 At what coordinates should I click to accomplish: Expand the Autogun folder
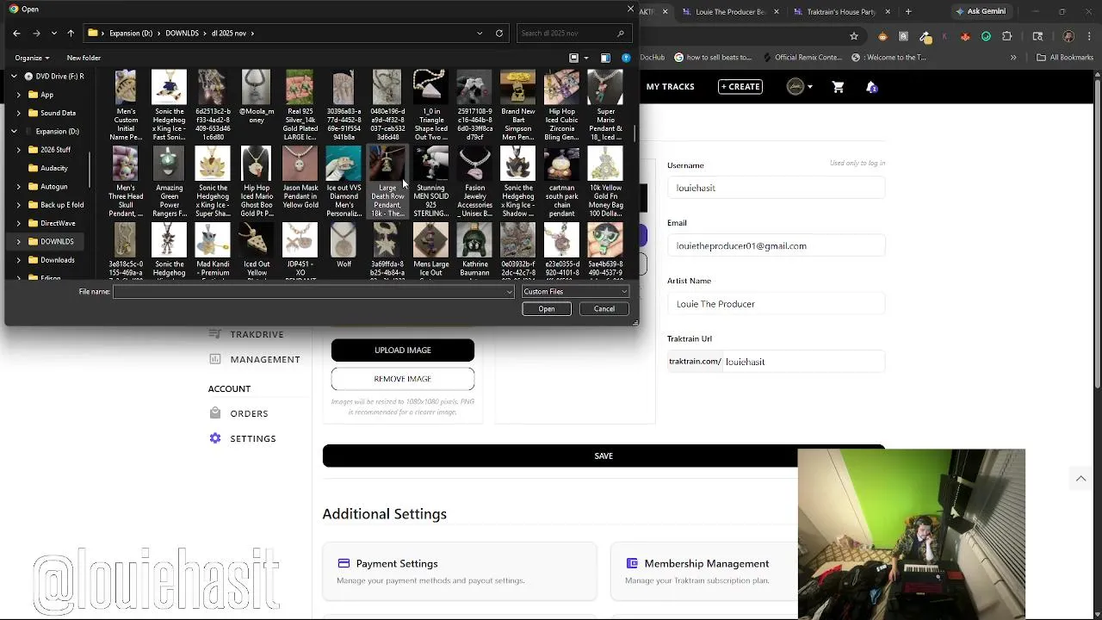(19, 186)
